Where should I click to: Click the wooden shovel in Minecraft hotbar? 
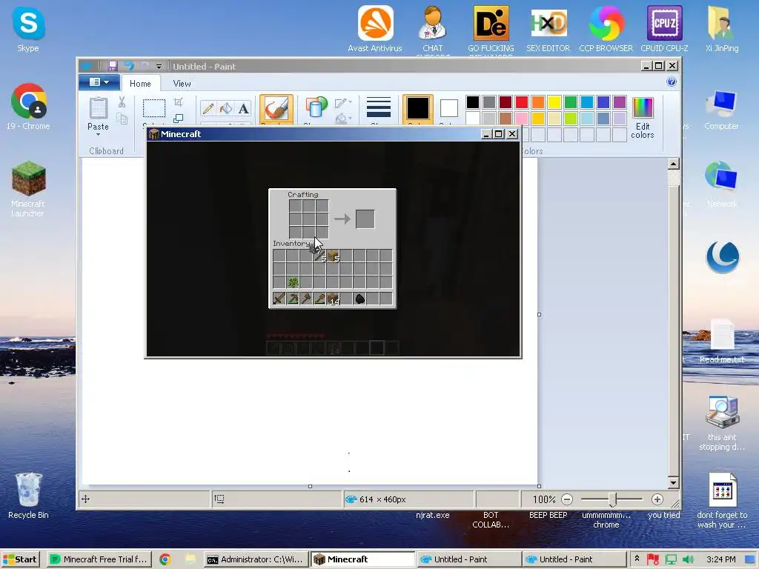pos(319,299)
